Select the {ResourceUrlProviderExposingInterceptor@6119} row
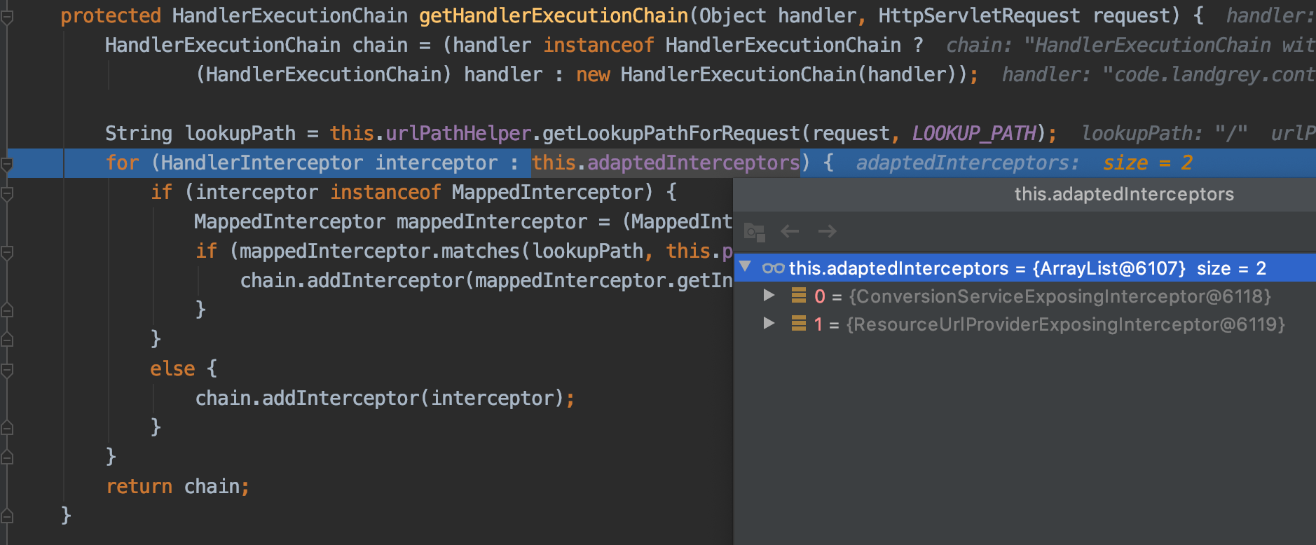This screenshot has height=545, width=1316. point(1024,324)
